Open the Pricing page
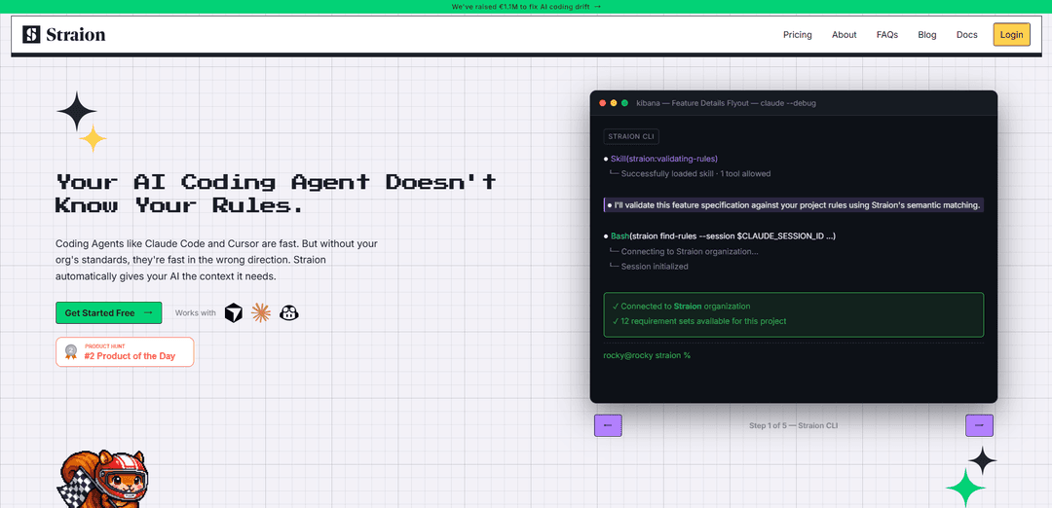Viewport: 1052px width, 508px height. [x=797, y=35]
